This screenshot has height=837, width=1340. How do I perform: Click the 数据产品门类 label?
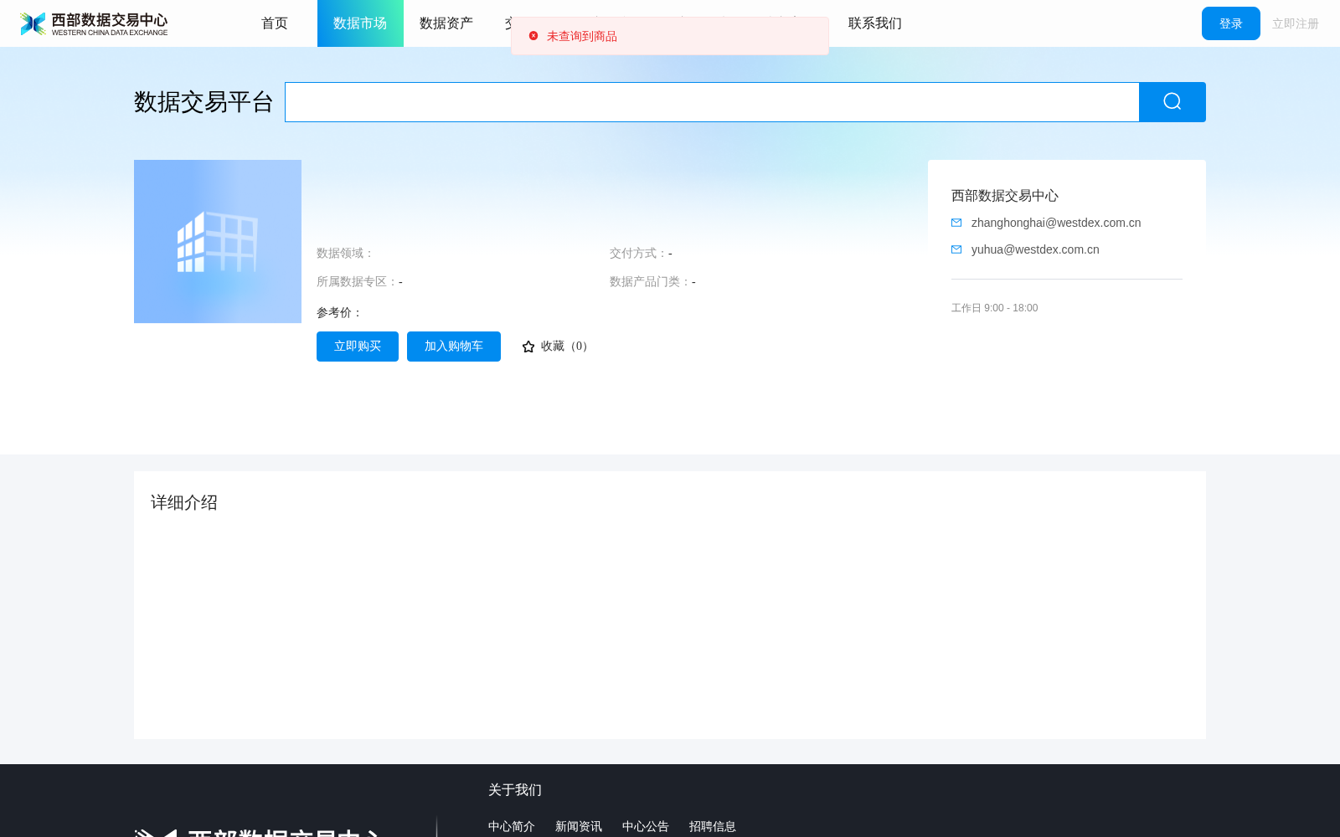coord(650,281)
